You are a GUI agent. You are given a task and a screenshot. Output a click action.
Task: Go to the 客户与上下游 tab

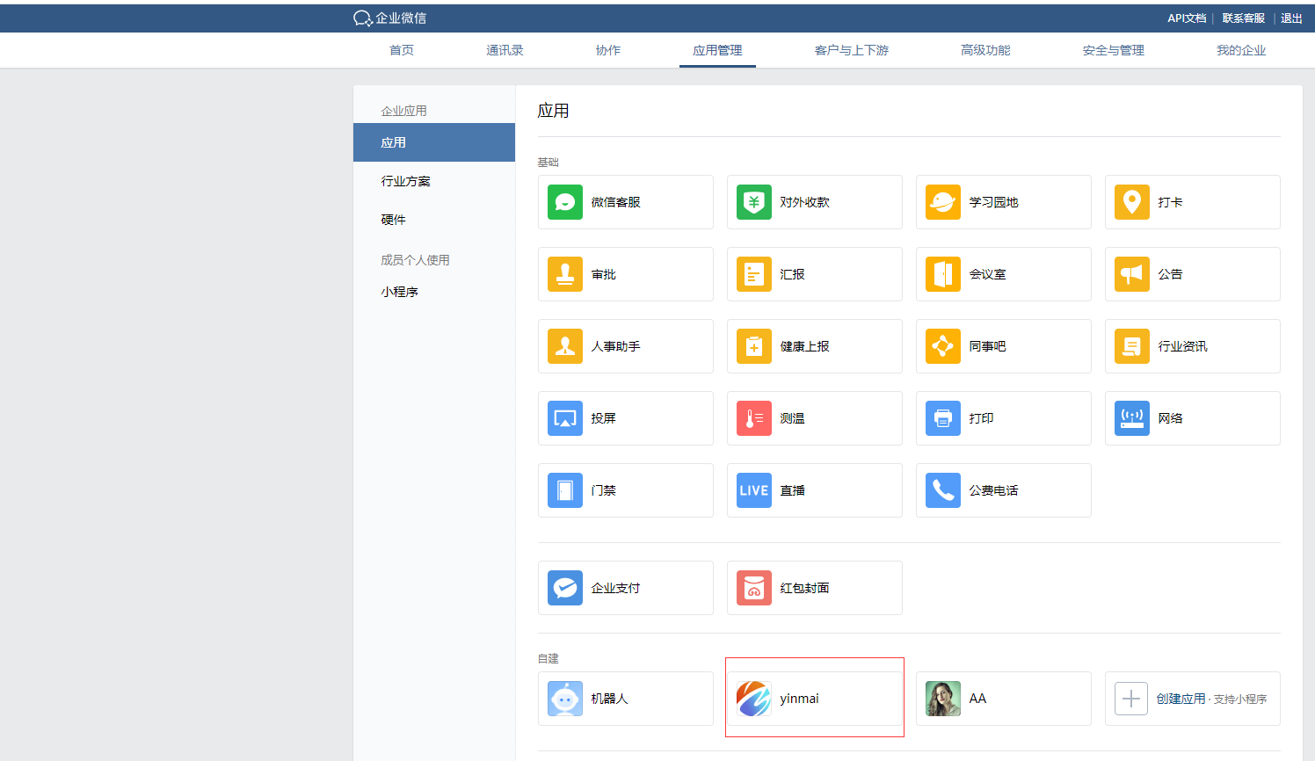[x=851, y=50]
